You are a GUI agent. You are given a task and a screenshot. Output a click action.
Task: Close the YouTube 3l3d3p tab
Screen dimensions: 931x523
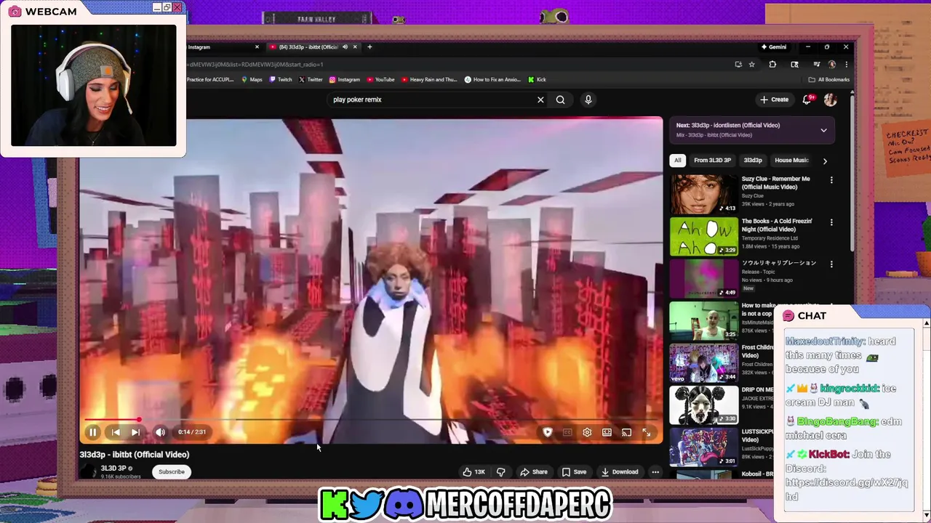[355, 47]
